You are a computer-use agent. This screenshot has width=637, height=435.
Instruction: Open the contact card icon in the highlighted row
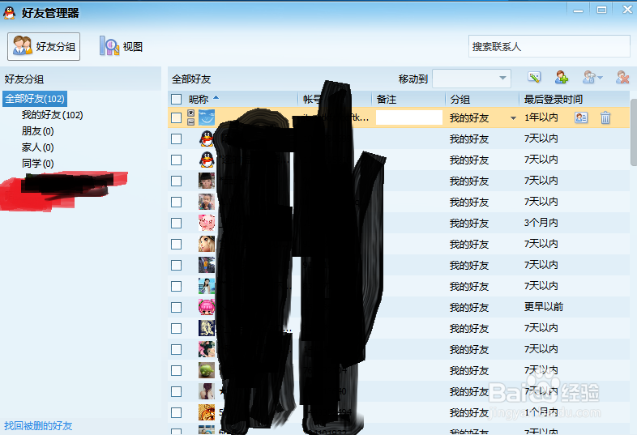pyautogui.click(x=581, y=117)
